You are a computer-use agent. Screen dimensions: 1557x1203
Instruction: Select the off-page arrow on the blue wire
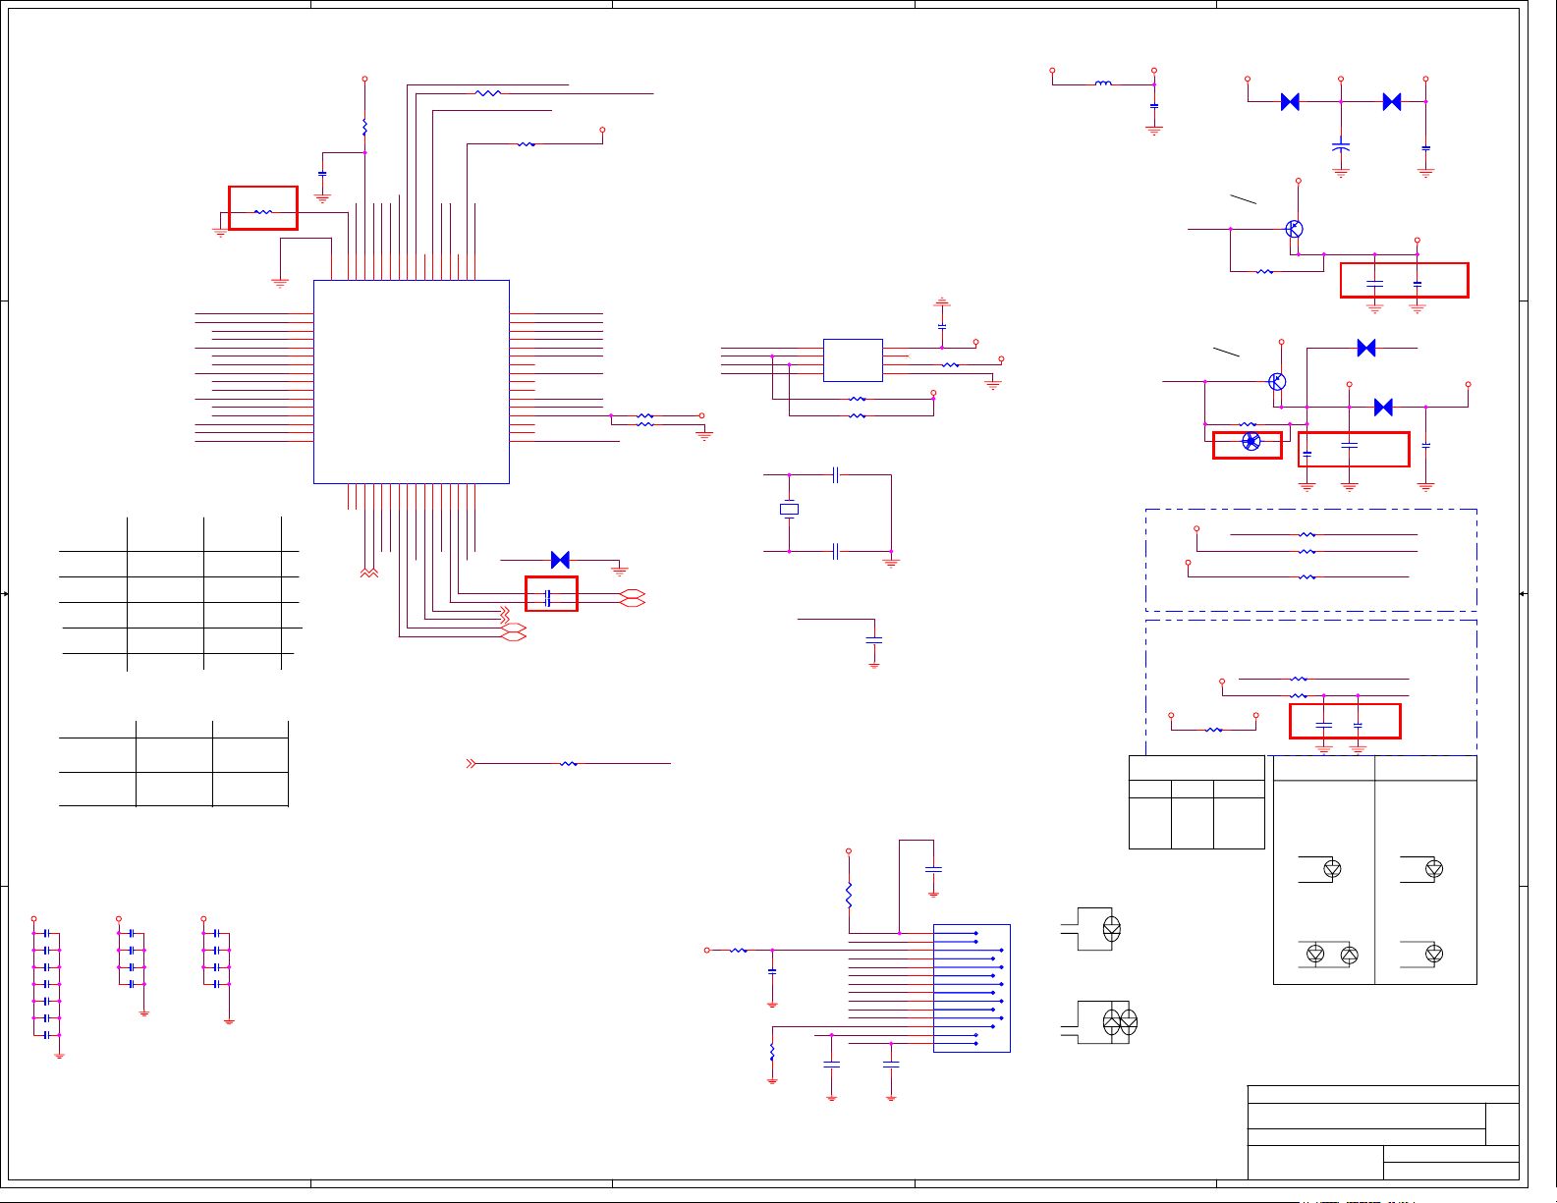(471, 763)
